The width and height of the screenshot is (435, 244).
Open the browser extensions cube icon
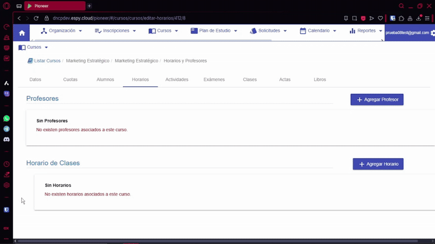point(401,18)
